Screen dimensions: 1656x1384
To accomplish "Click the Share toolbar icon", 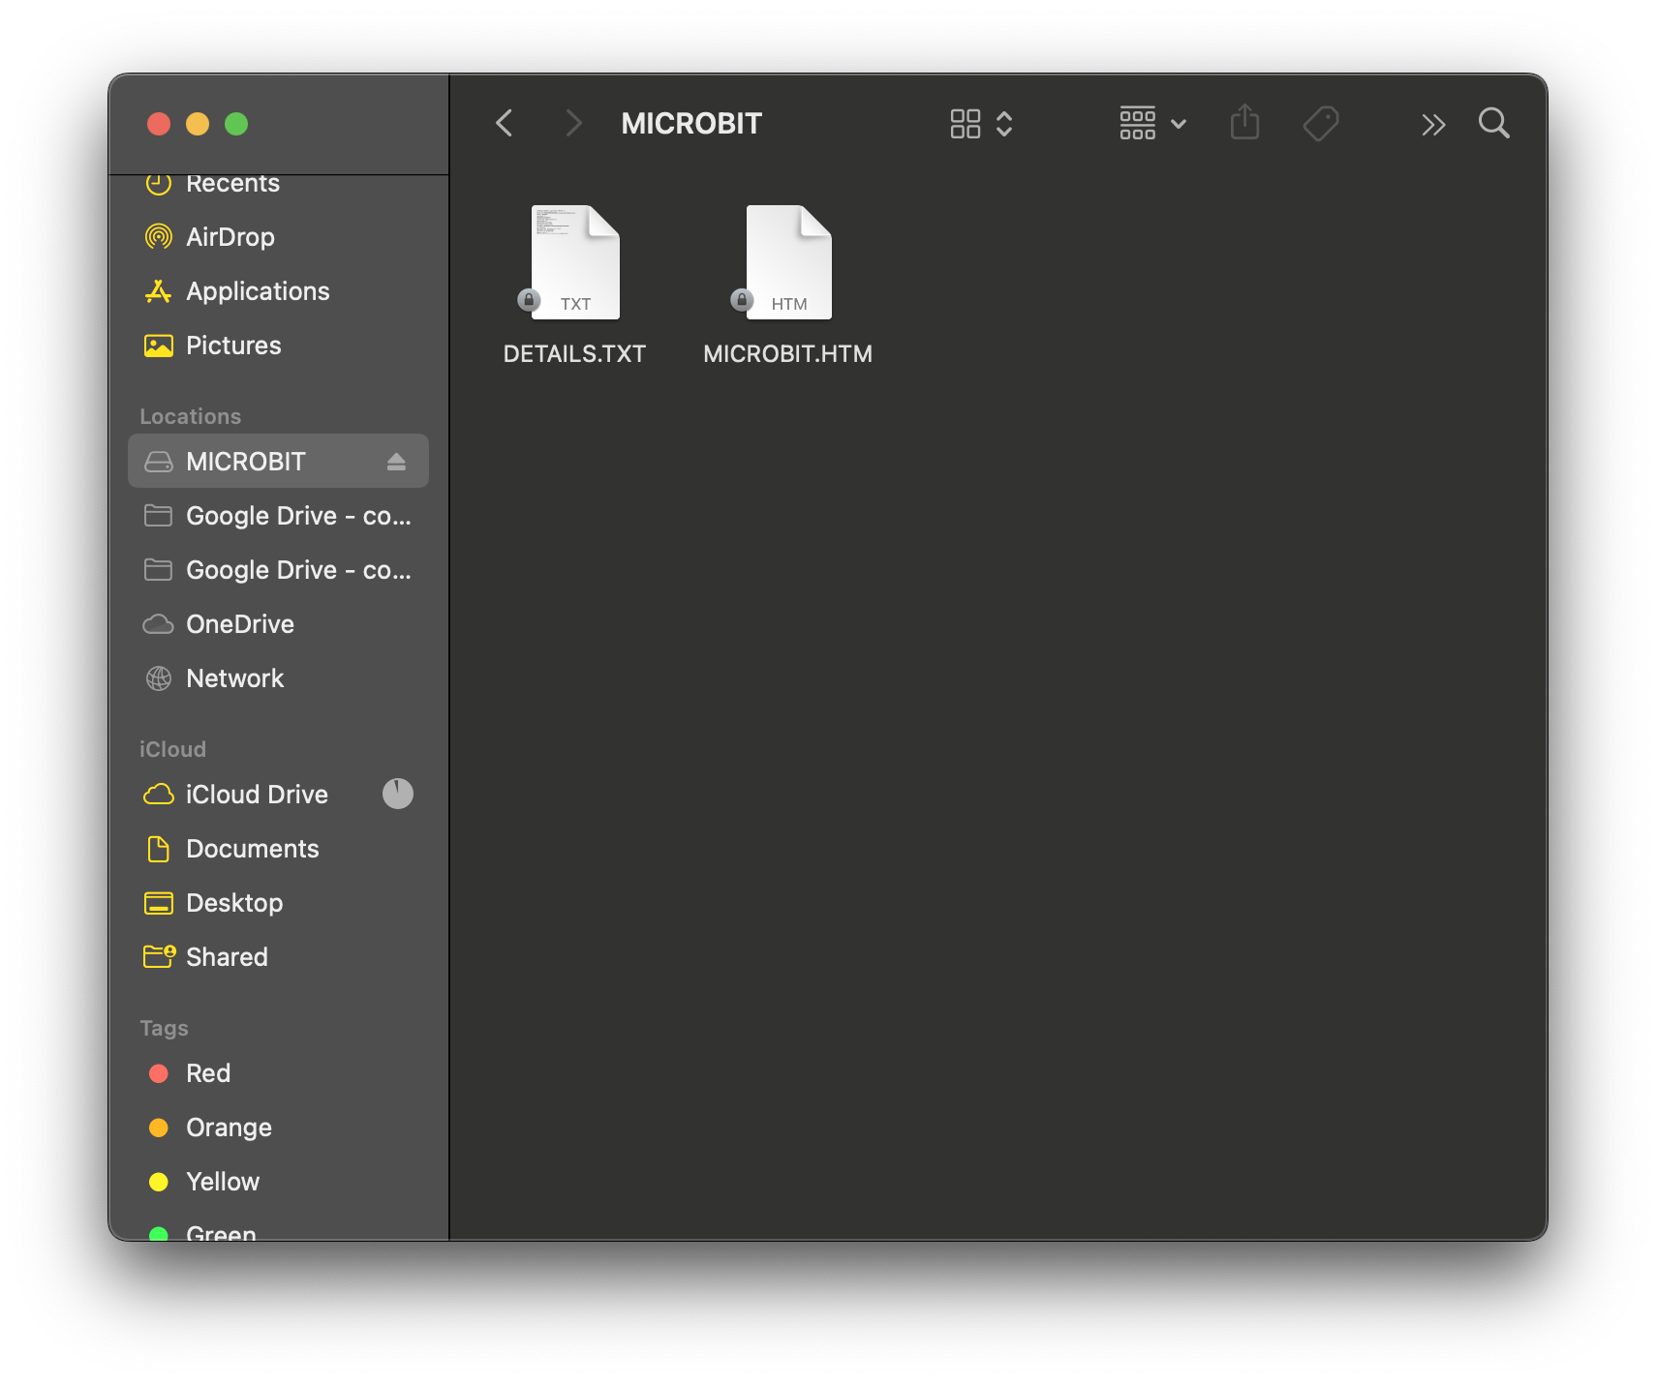I will click(1244, 123).
